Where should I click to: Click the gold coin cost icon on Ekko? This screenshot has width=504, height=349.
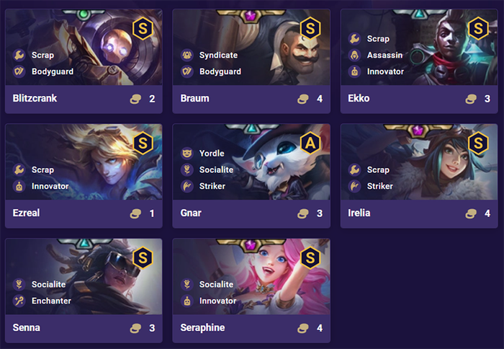pyautogui.click(x=471, y=99)
